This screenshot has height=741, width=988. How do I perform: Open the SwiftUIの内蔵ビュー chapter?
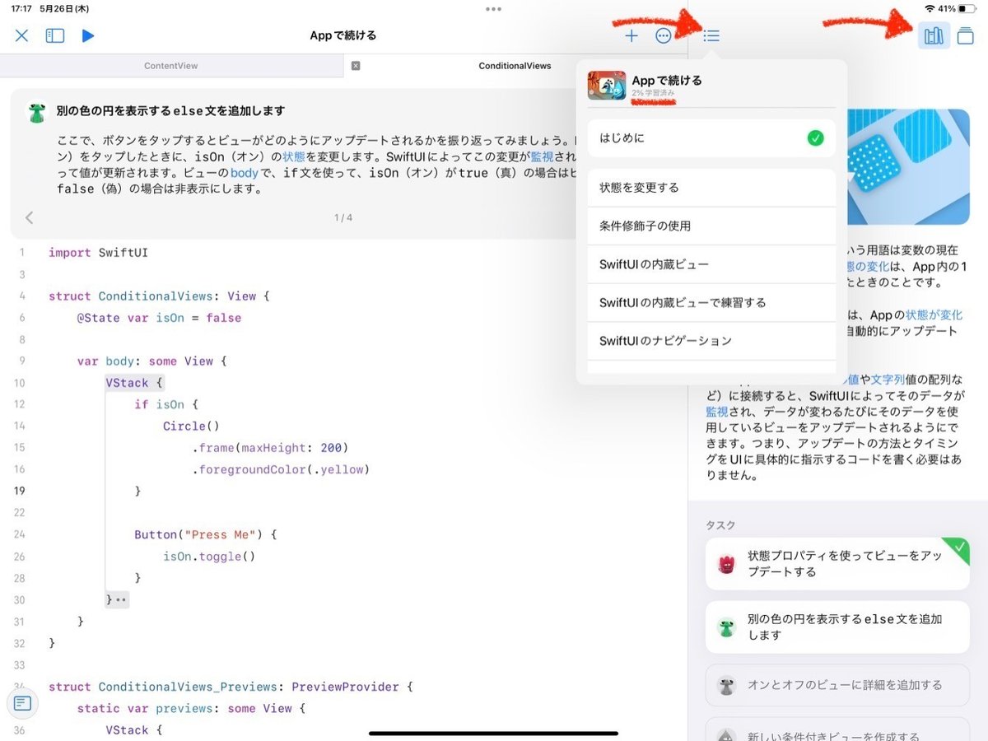tap(711, 264)
